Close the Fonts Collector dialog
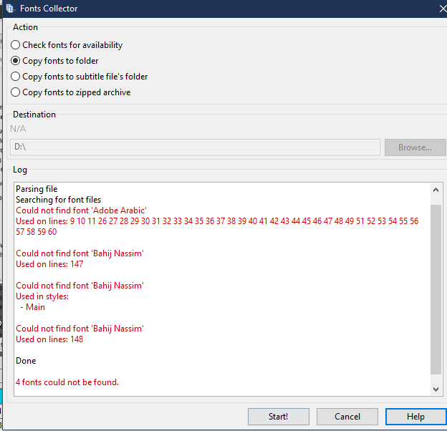447x431 pixels. click(x=441, y=9)
